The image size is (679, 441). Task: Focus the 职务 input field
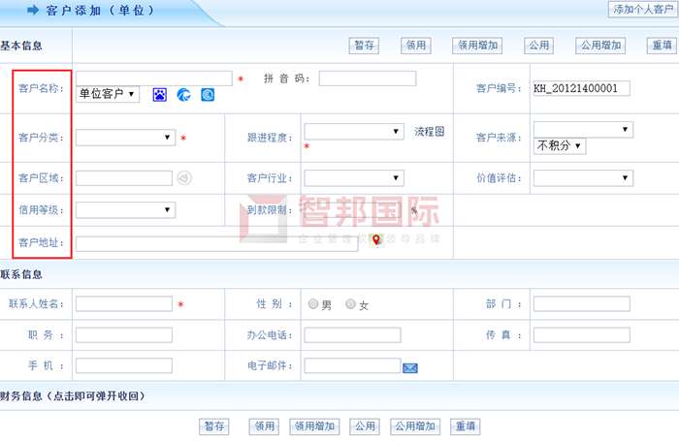point(124,335)
